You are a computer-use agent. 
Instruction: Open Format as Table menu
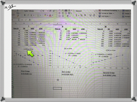[x=106, y=13]
